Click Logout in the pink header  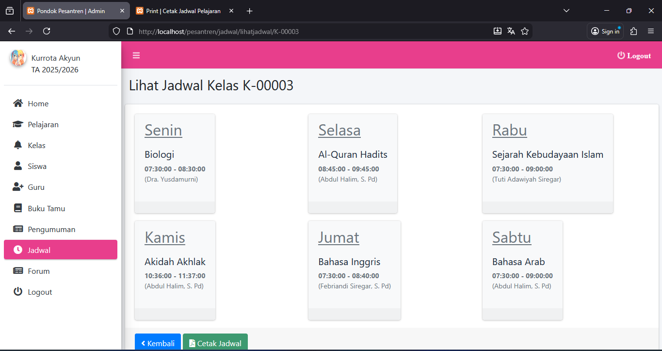pyautogui.click(x=634, y=56)
